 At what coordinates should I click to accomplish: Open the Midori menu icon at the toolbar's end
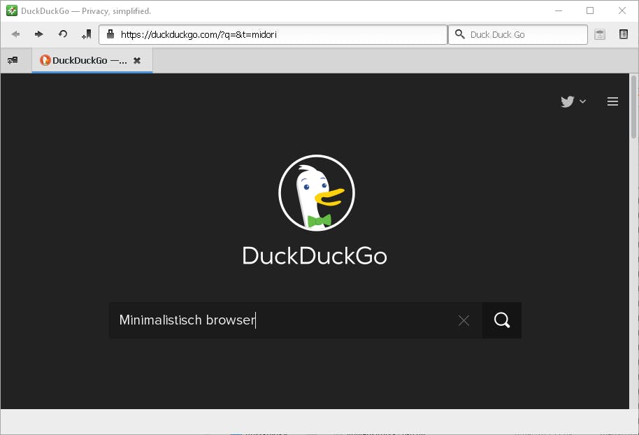[624, 34]
